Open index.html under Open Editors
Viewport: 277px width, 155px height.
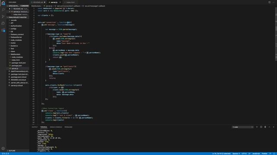tap(18, 14)
